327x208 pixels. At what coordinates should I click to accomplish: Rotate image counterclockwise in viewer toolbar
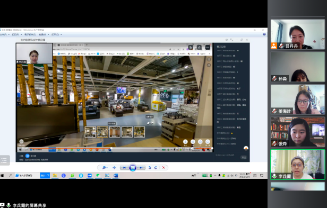[x=150, y=168]
